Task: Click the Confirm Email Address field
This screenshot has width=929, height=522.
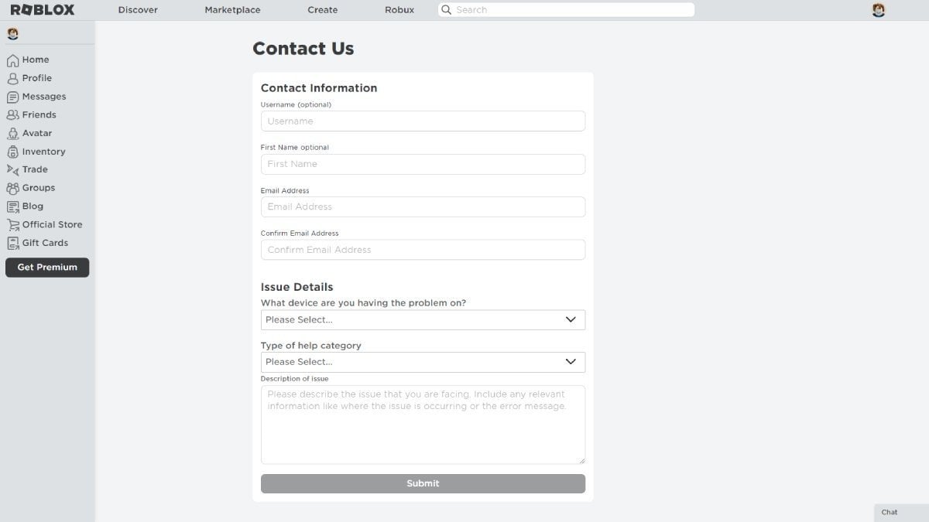Action: coord(423,250)
